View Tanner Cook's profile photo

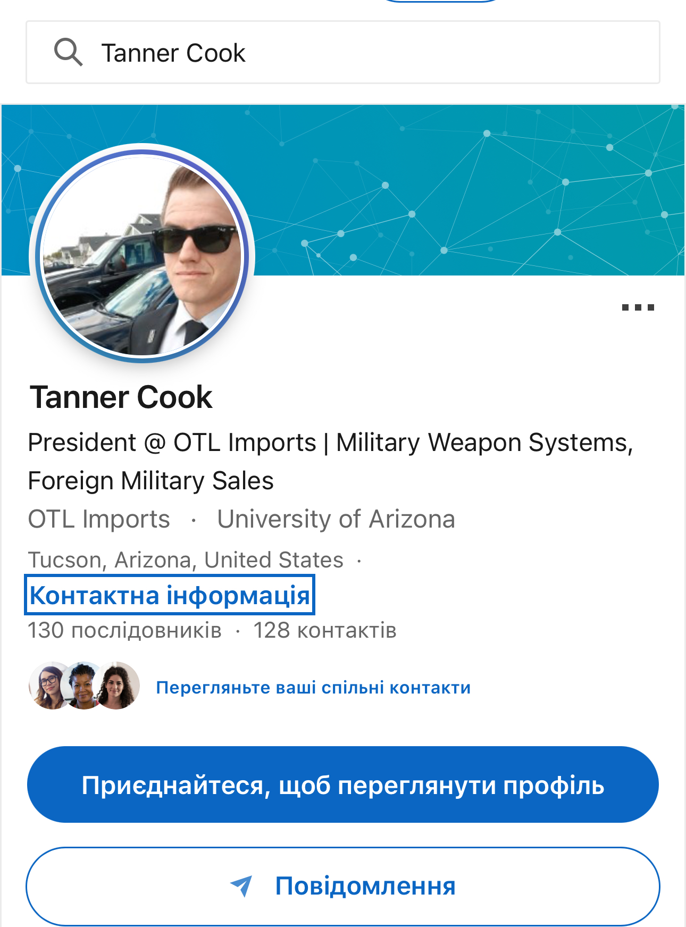pyautogui.click(x=143, y=255)
